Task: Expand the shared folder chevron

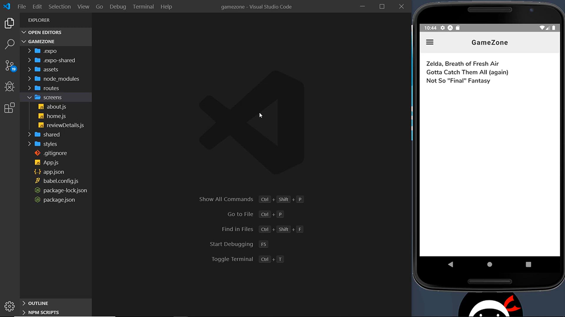Action: point(29,134)
